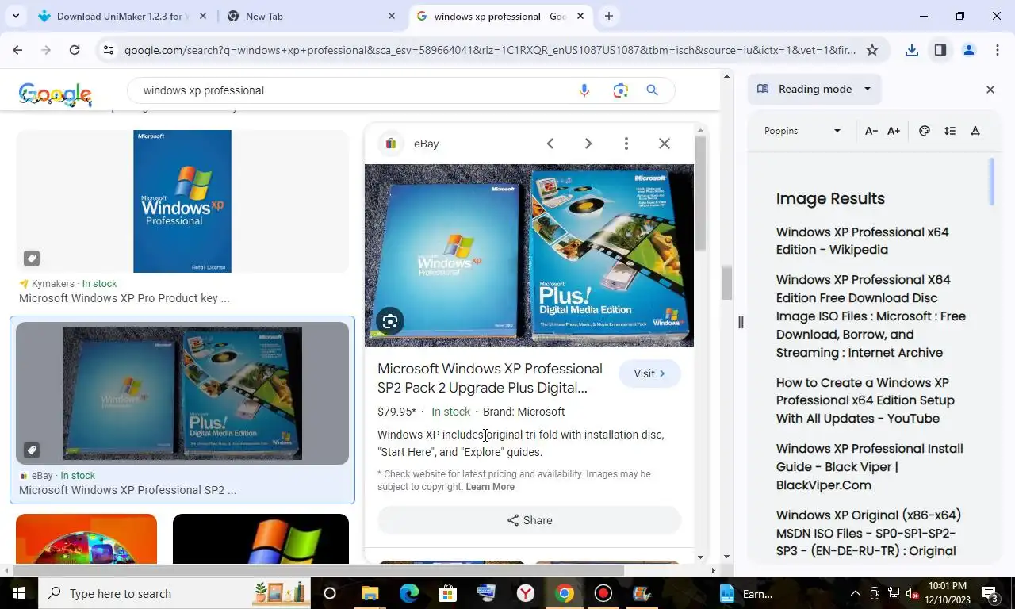Click How to Create Windows XP Setup heading
This screenshot has height=609, width=1015.
[x=865, y=400]
